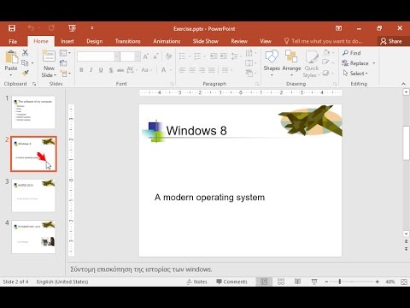Toggle Bold formatting

pos(81,70)
